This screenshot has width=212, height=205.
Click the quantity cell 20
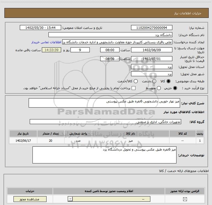point(51,141)
